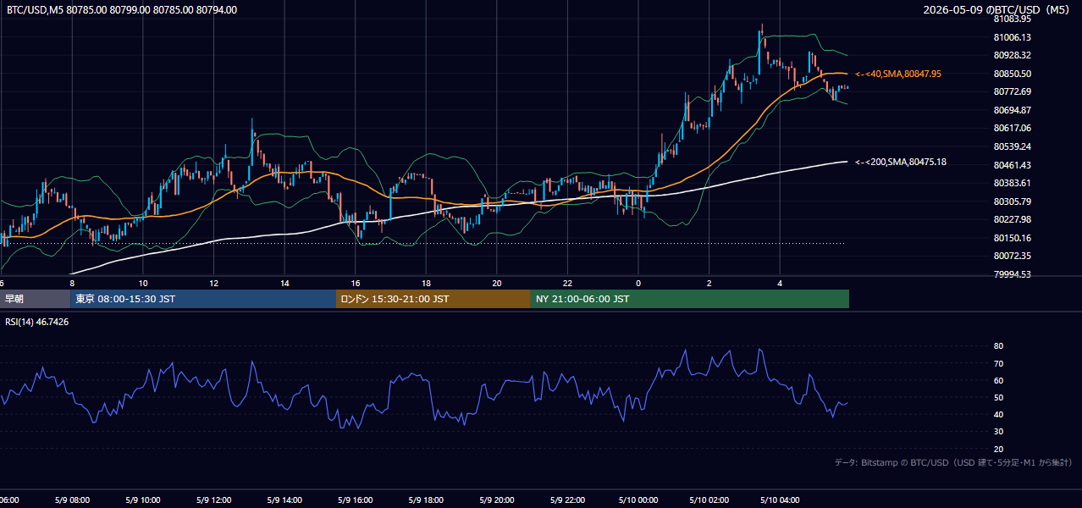Click the ロンドン 15:30-21:00 JST session bar
The image size is (1082, 508).
(433, 299)
